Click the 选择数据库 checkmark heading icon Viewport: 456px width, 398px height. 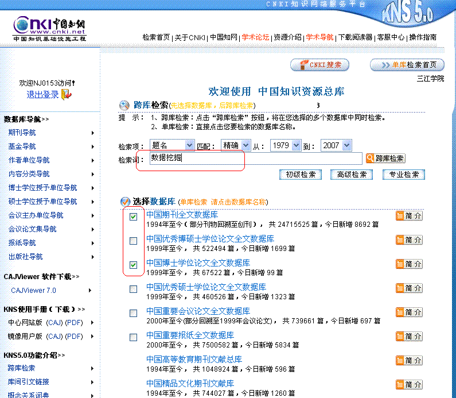(x=125, y=201)
